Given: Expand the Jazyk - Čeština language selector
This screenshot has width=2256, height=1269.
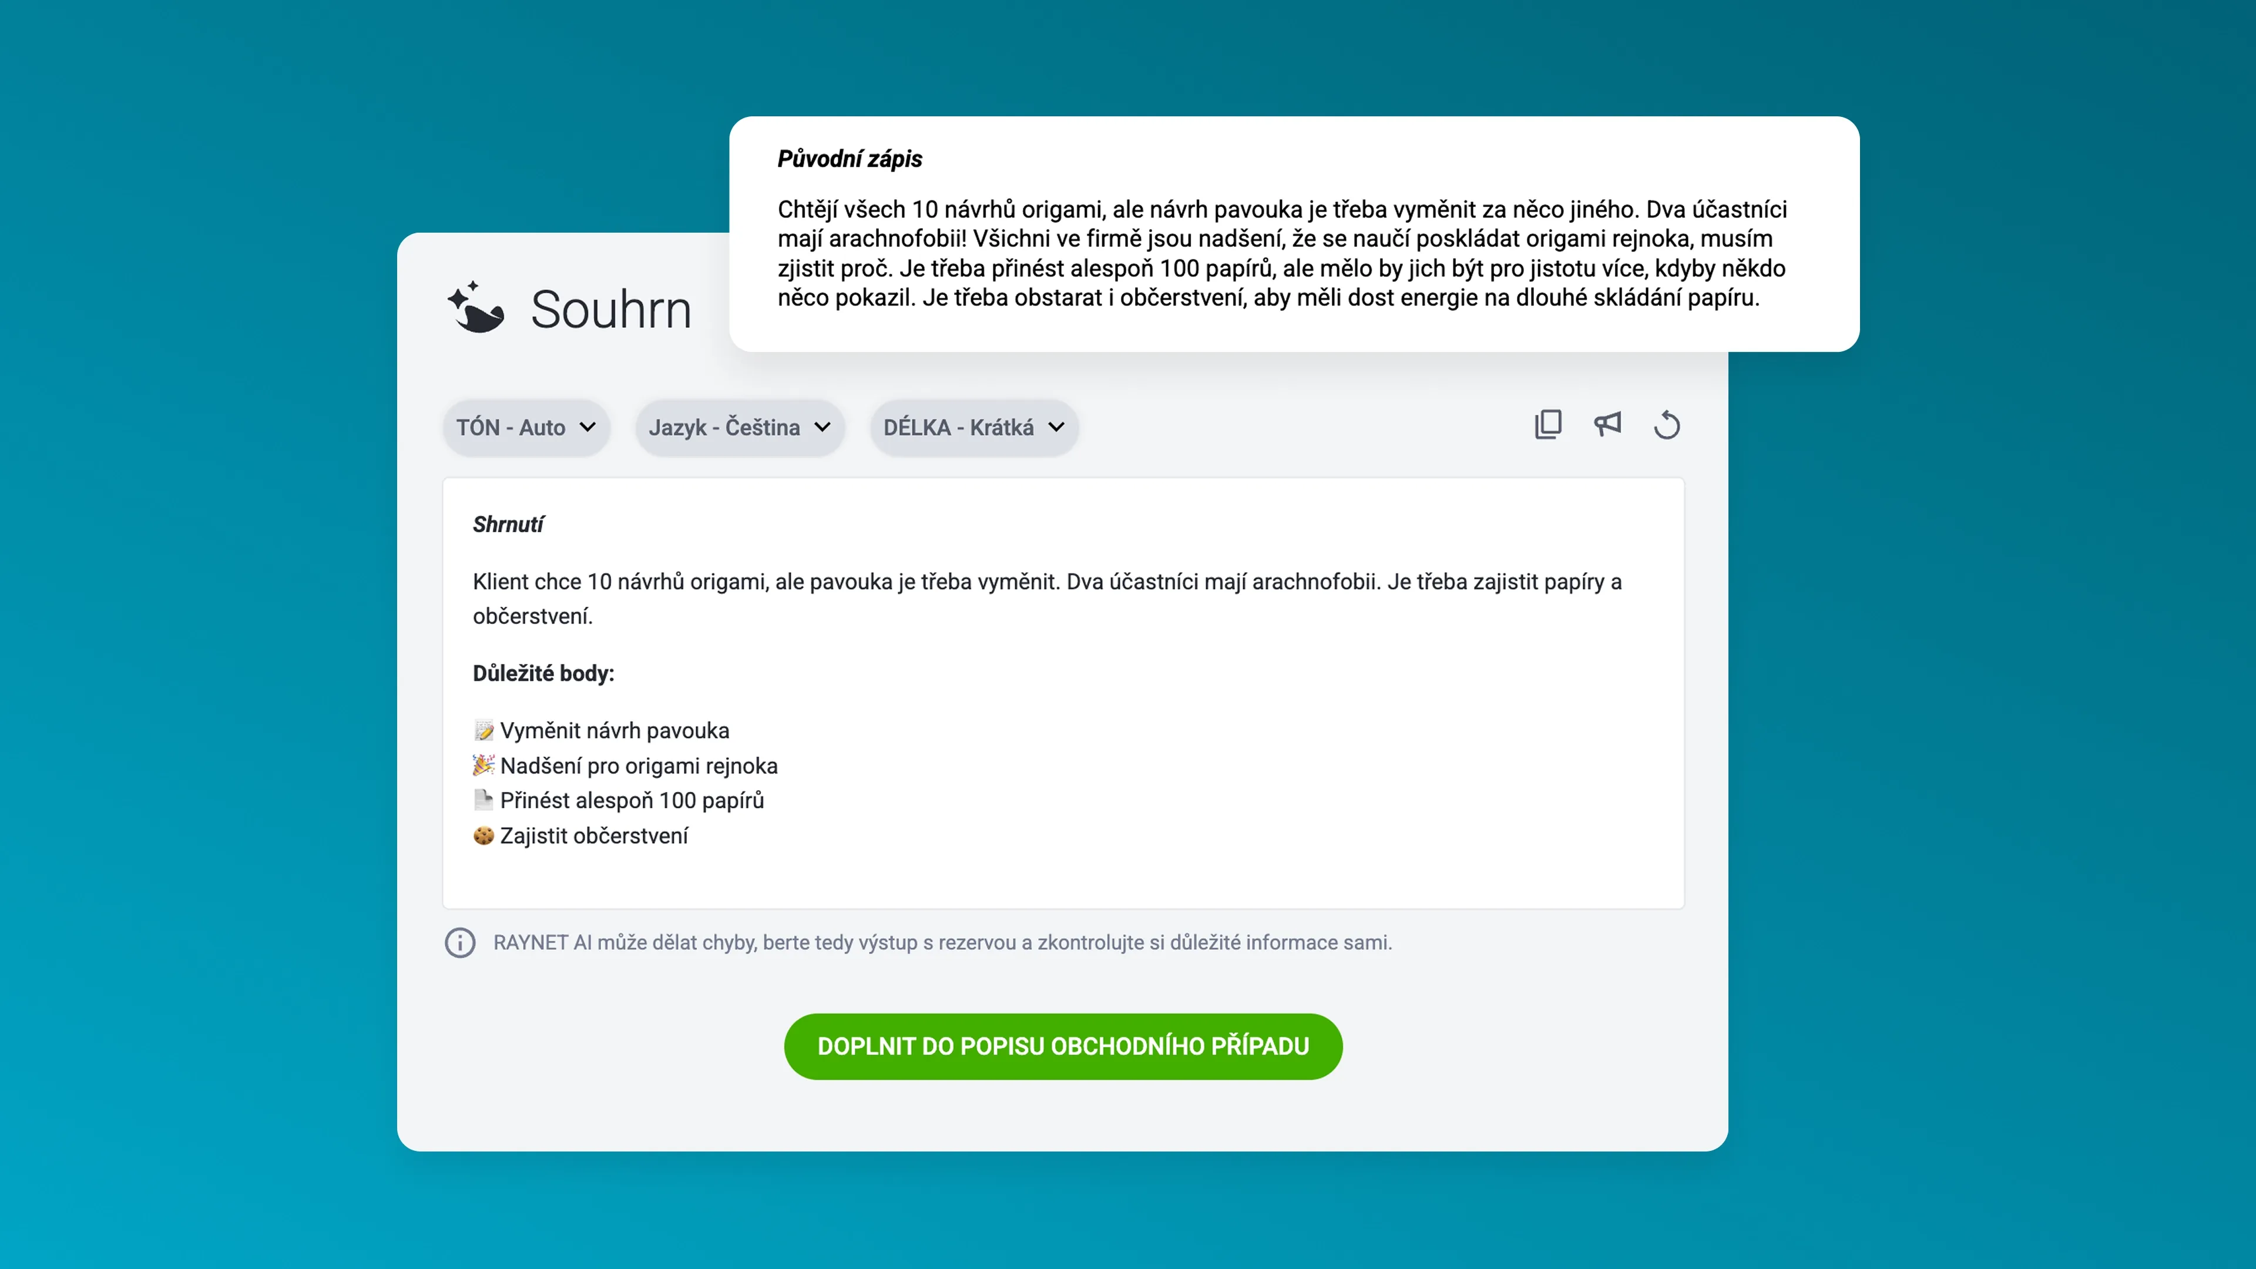Looking at the screenshot, I should tap(739, 427).
